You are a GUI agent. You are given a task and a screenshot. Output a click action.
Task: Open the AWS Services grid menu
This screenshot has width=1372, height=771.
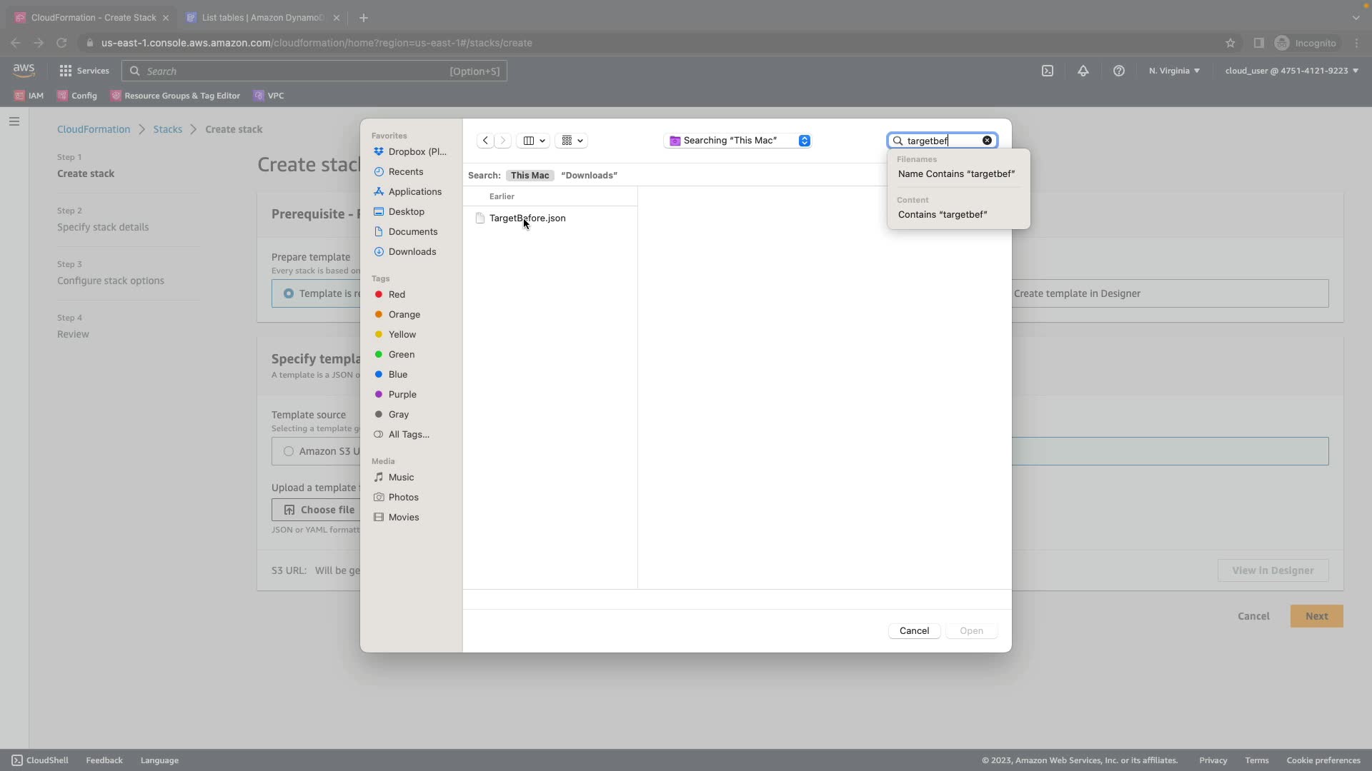click(x=66, y=71)
